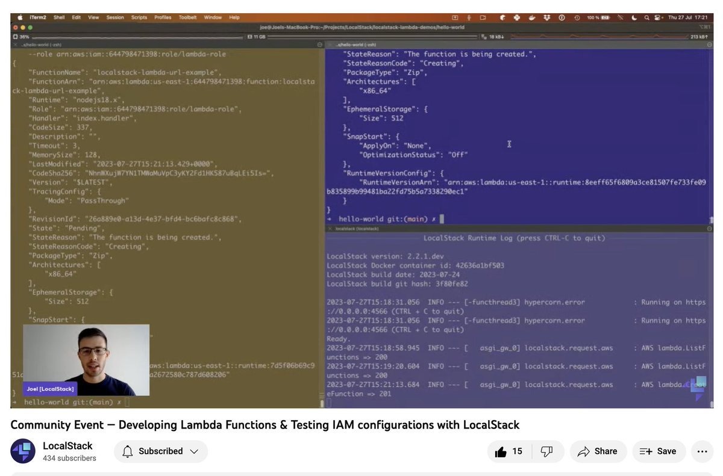
Task: Open the Apple menu
Action: 19,17
